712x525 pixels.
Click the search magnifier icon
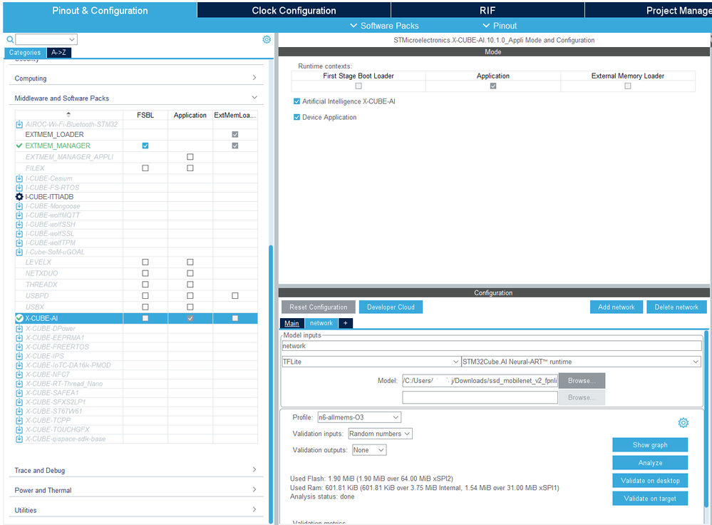click(10, 39)
